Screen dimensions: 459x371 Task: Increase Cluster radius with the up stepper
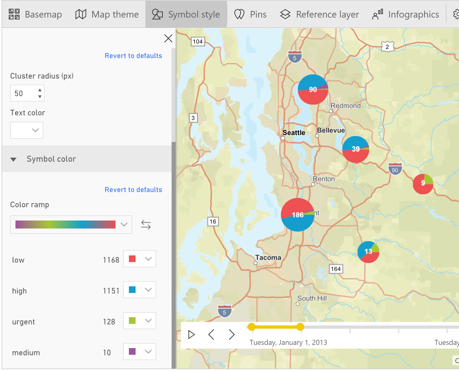(39, 90)
